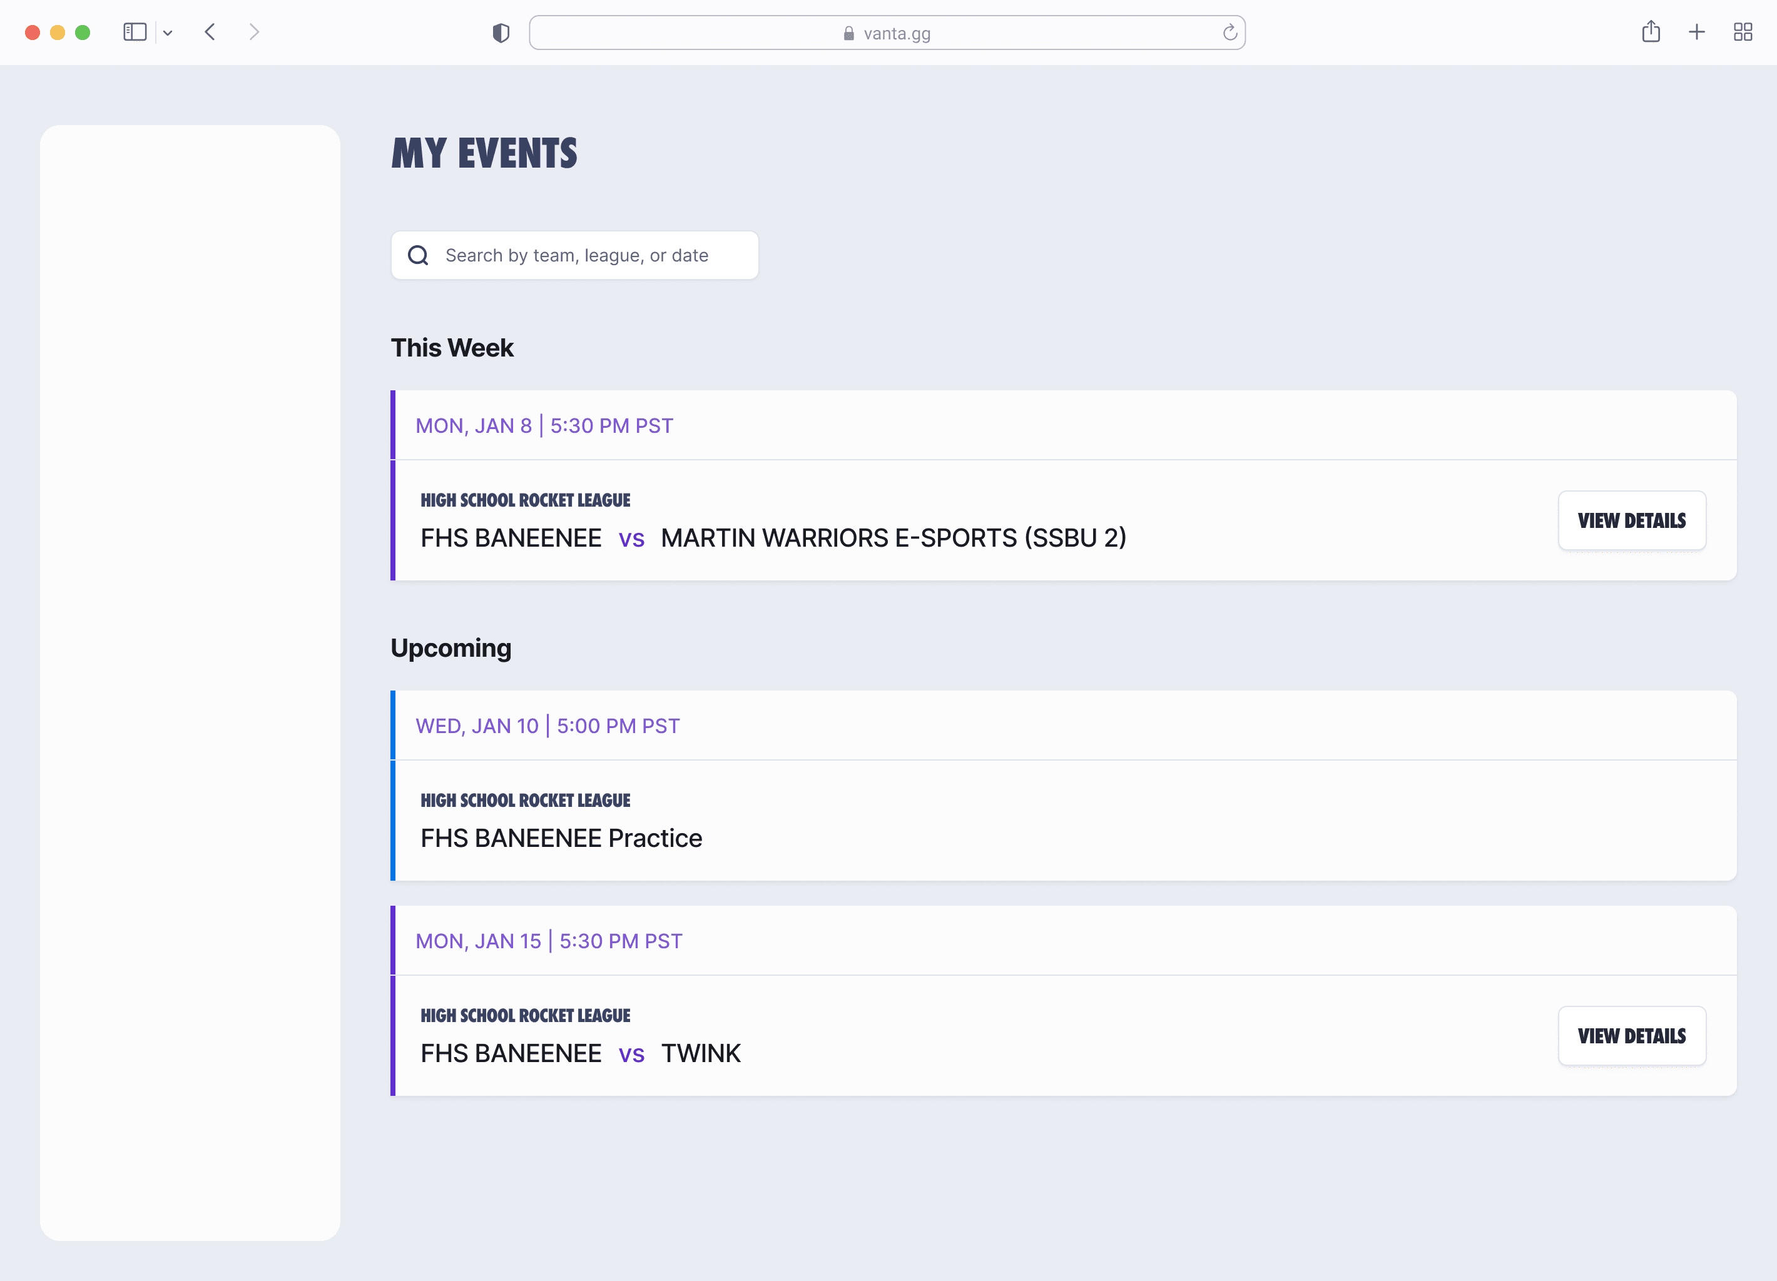Viewport: 1777px width, 1281px height.
Task: Click the forward navigation arrow
Action: (254, 32)
